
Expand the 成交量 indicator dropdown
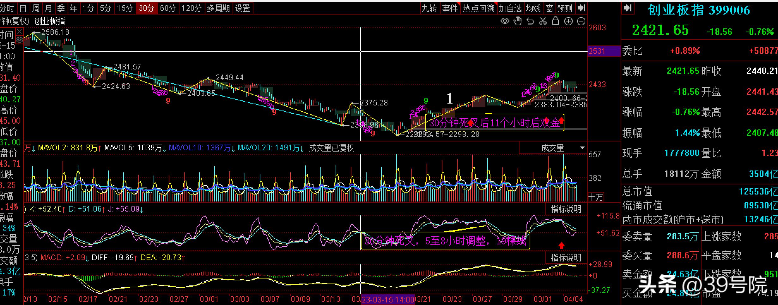(x=582, y=148)
